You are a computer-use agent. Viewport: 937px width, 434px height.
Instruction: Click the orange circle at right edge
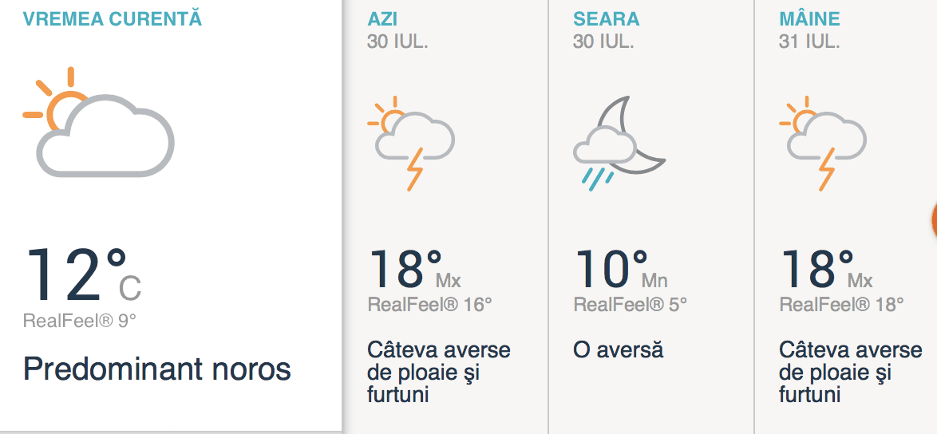click(x=933, y=219)
